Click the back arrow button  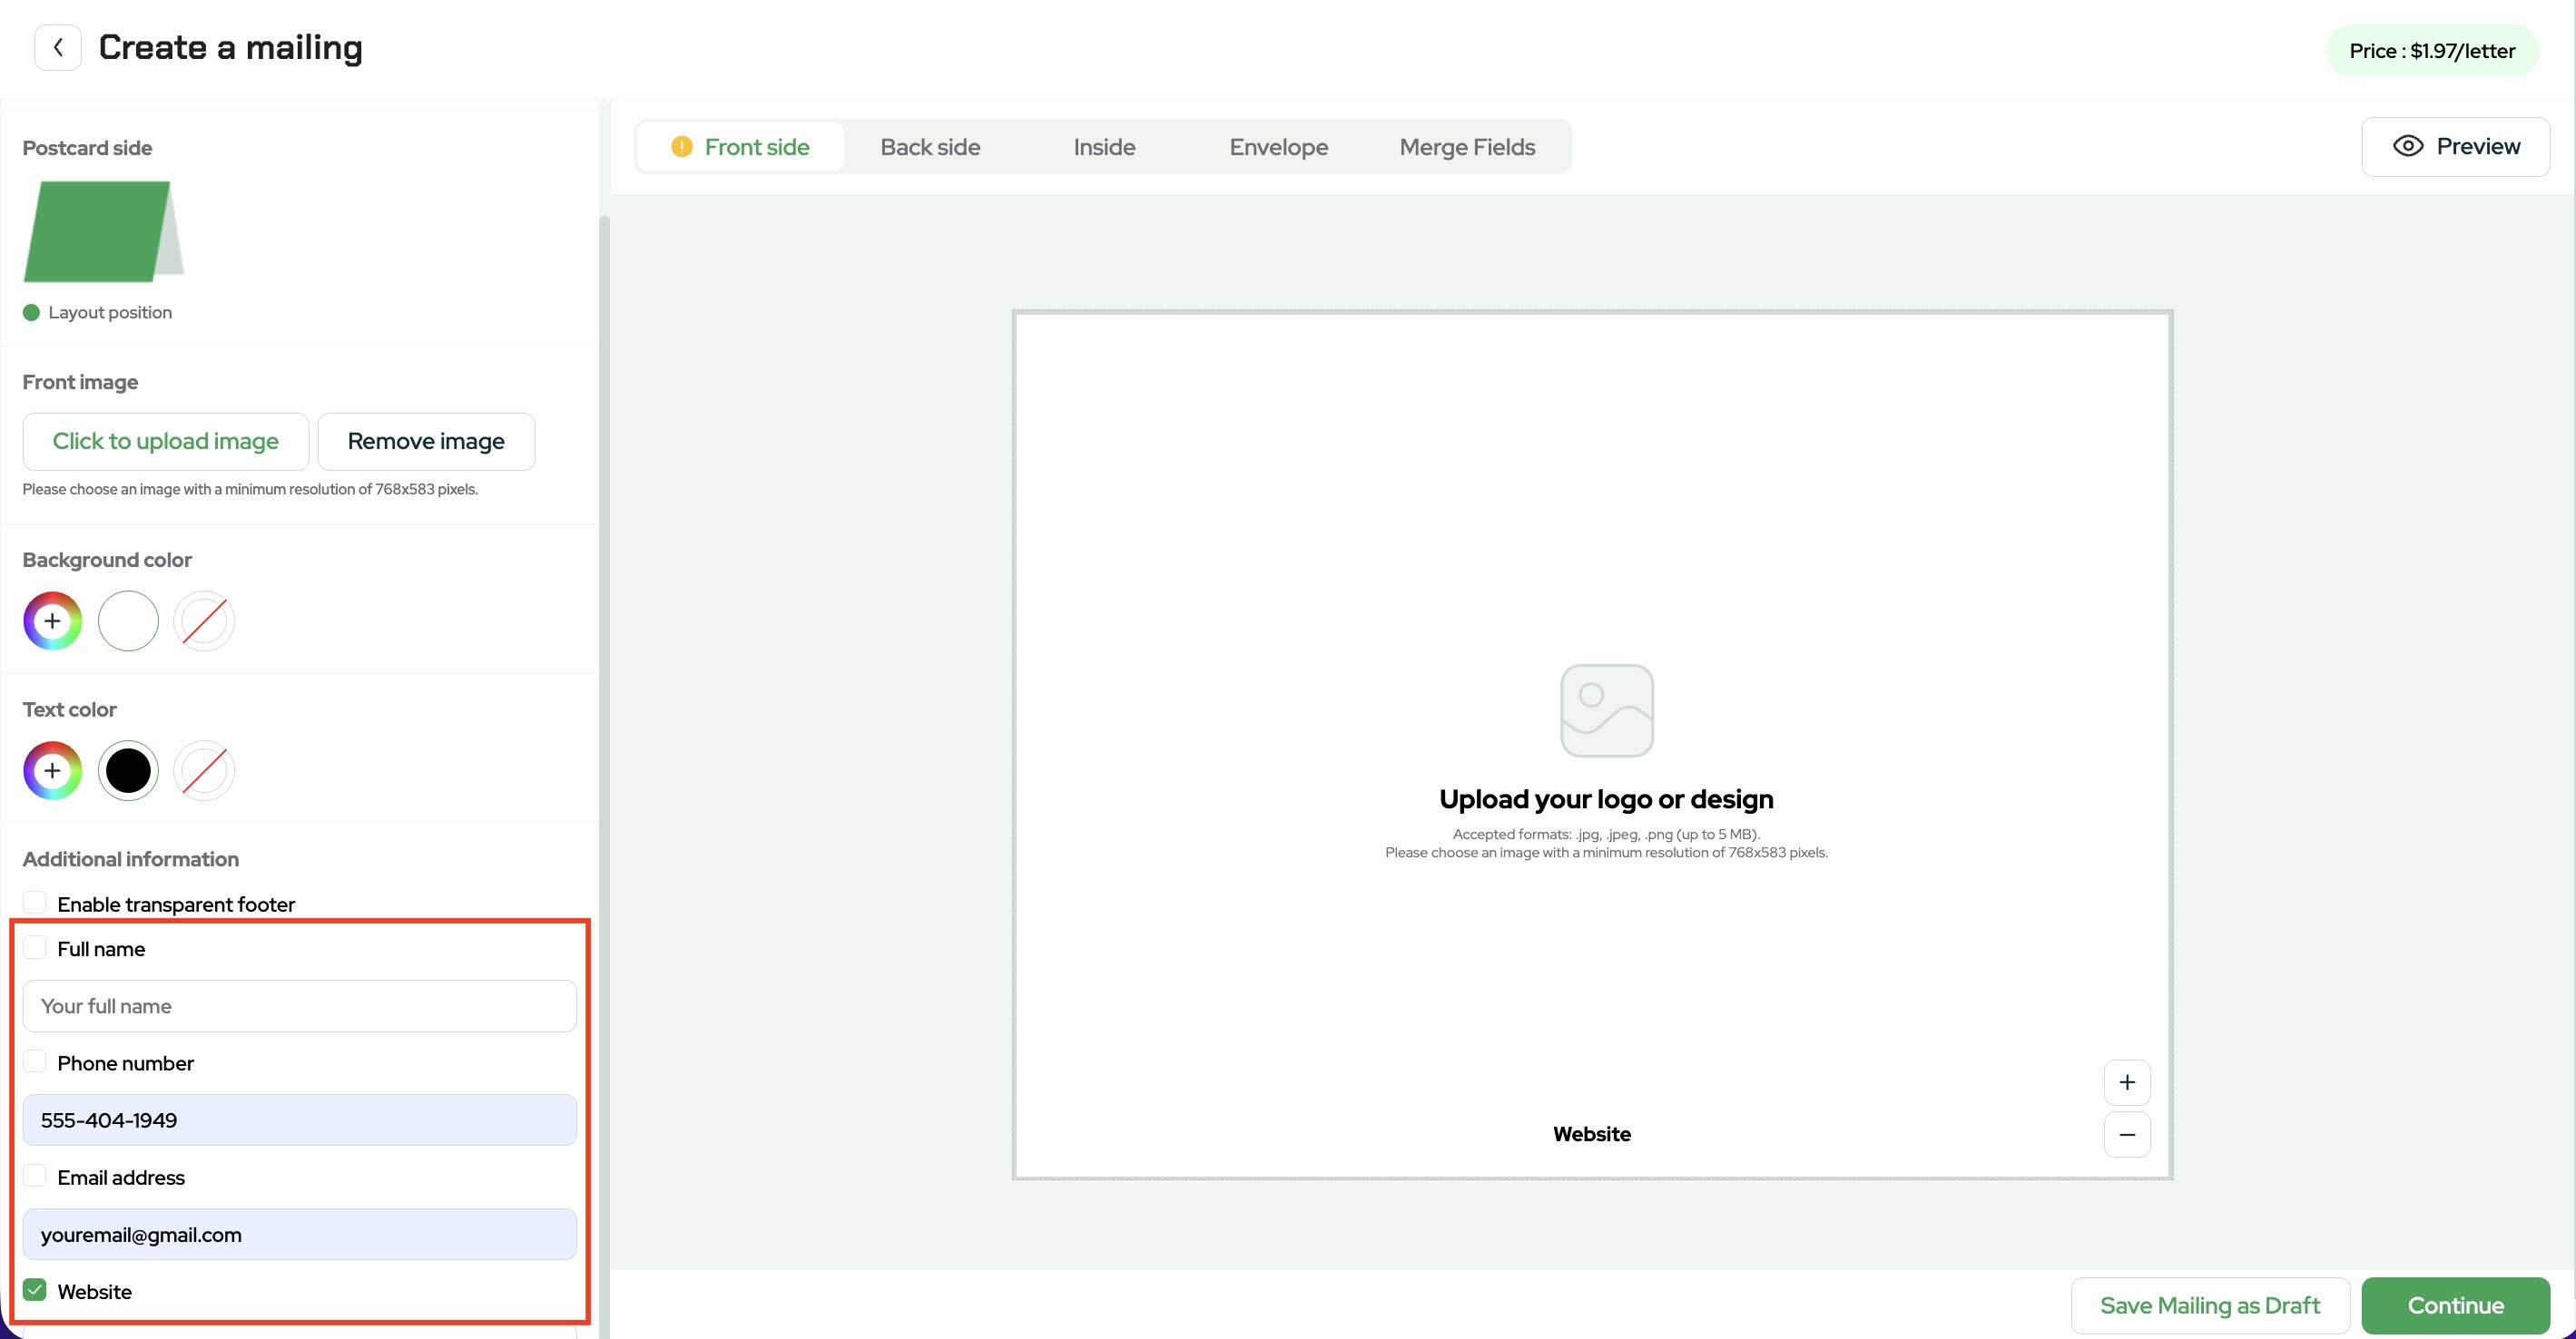click(58, 47)
